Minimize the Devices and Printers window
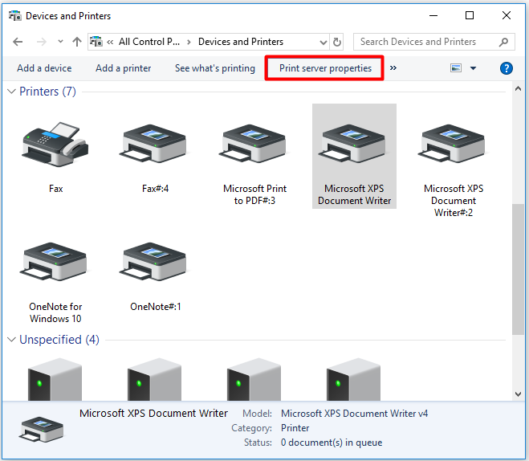Image resolution: width=529 pixels, height=461 pixels. tap(433, 15)
